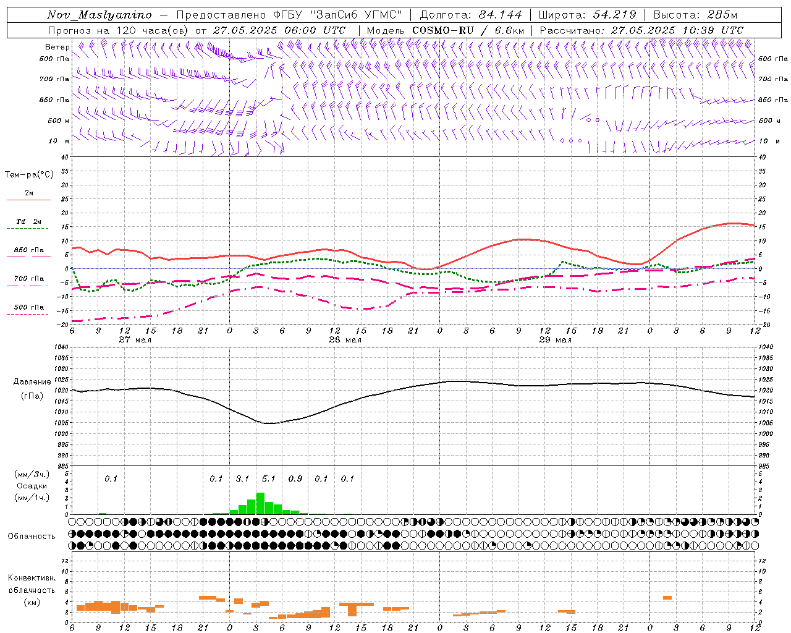Select the 'Модель COSMO-RU / 6.6км' text
Image resolution: width=791 pixels, height=633 pixels.
click(x=446, y=30)
